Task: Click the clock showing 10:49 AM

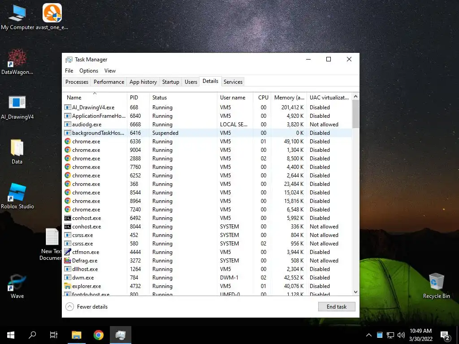Action: (420, 331)
